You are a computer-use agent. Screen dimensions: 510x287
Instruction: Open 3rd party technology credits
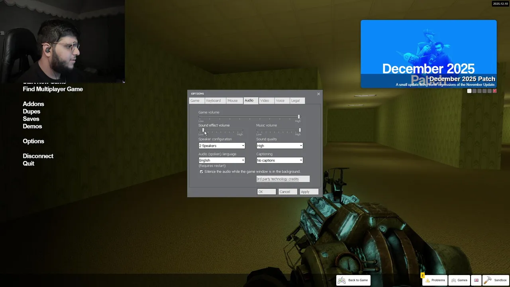283,179
